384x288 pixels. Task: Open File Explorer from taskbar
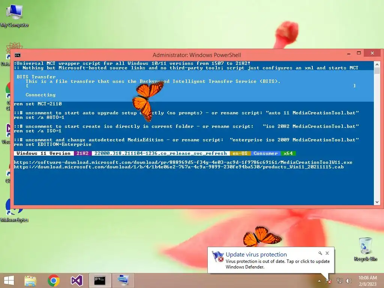30,280
